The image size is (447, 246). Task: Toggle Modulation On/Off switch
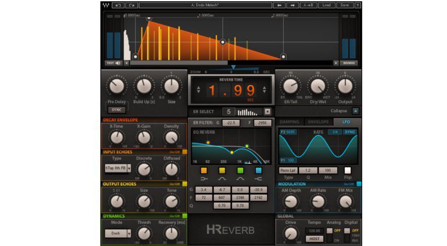(x=359, y=184)
